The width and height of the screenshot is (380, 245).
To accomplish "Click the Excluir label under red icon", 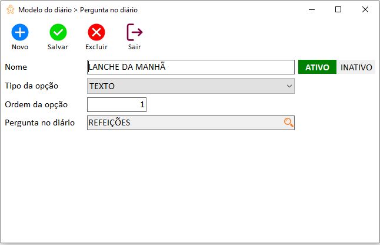I will coord(96,47).
